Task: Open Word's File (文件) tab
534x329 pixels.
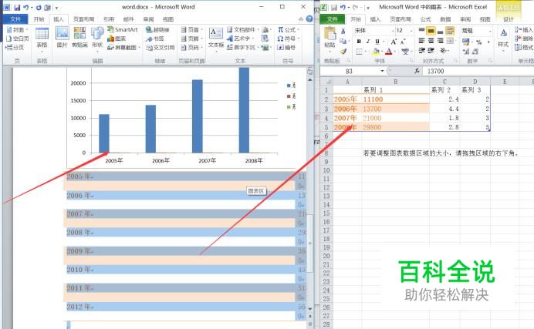Action: click(x=15, y=19)
